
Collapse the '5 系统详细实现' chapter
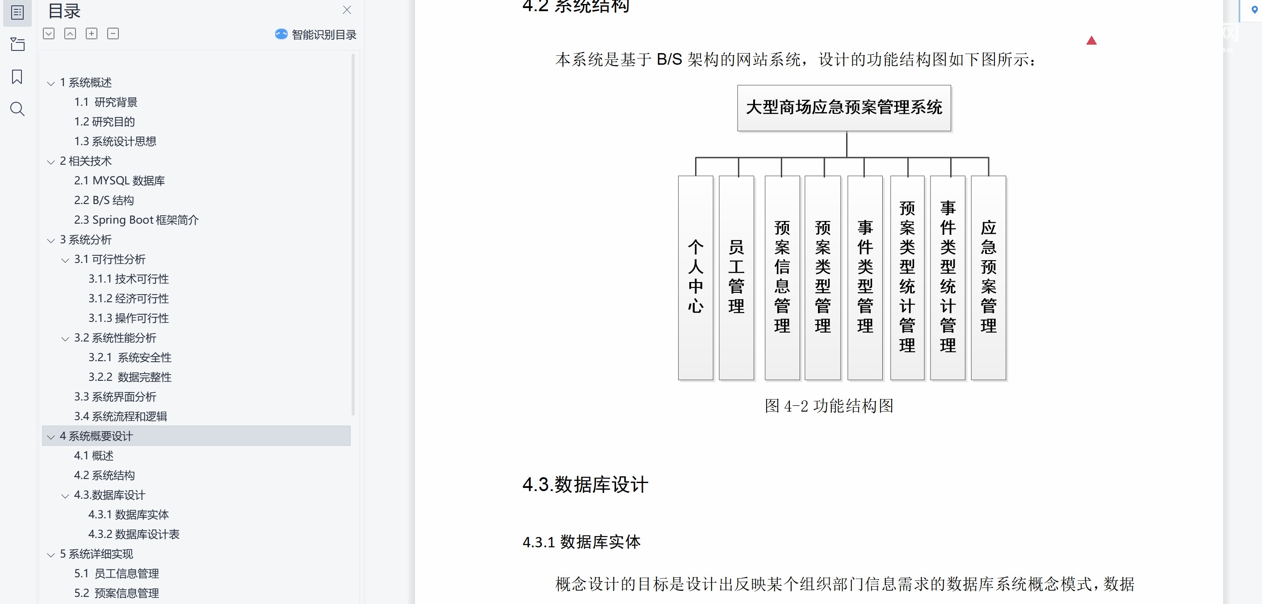[x=50, y=555]
